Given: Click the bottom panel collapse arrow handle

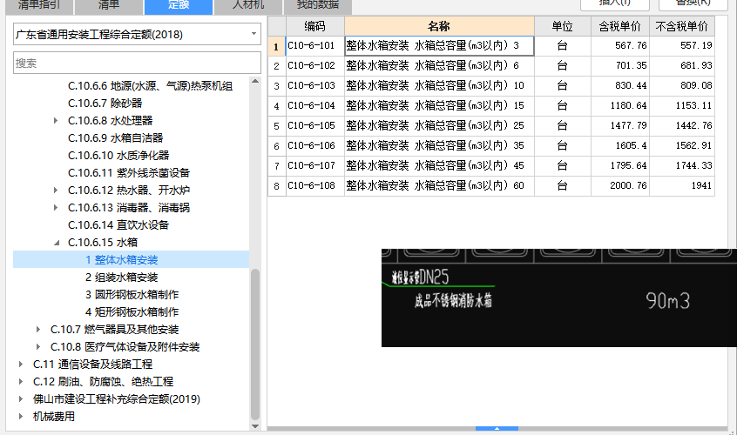Looking at the screenshot, I should [497, 428].
